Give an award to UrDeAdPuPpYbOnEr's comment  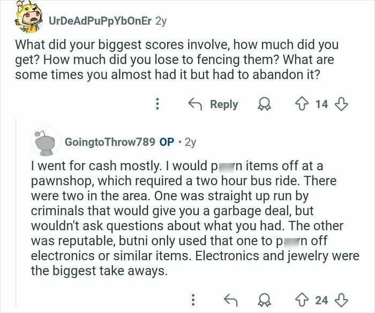[264, 104]
